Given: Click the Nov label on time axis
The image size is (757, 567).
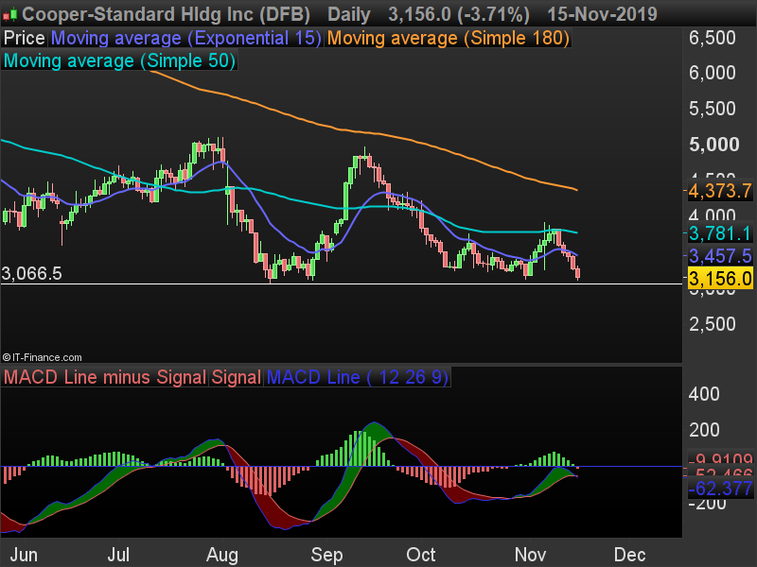Looking at the screenshot, I should pyautogui.click(x=530, y=555).
